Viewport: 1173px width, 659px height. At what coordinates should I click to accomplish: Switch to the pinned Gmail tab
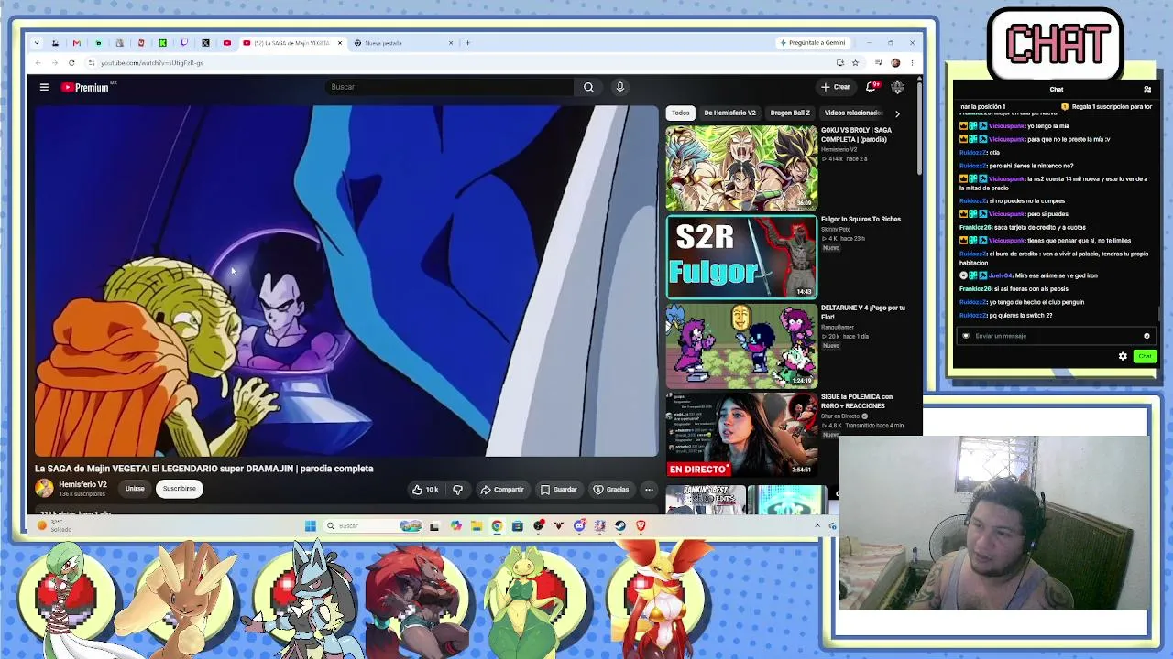click(76, 43)
